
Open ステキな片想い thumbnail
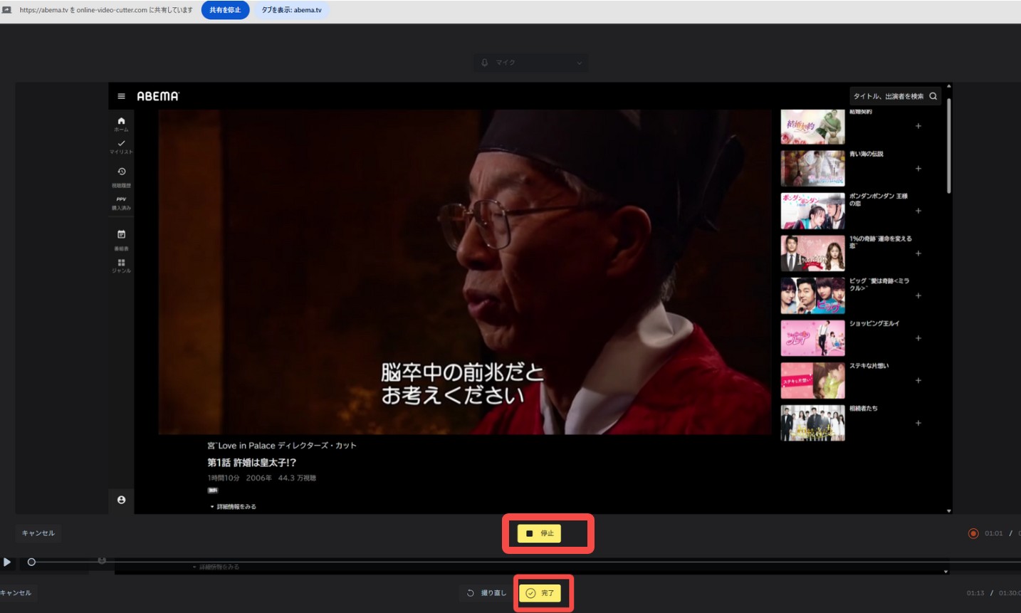pos(812,380)
